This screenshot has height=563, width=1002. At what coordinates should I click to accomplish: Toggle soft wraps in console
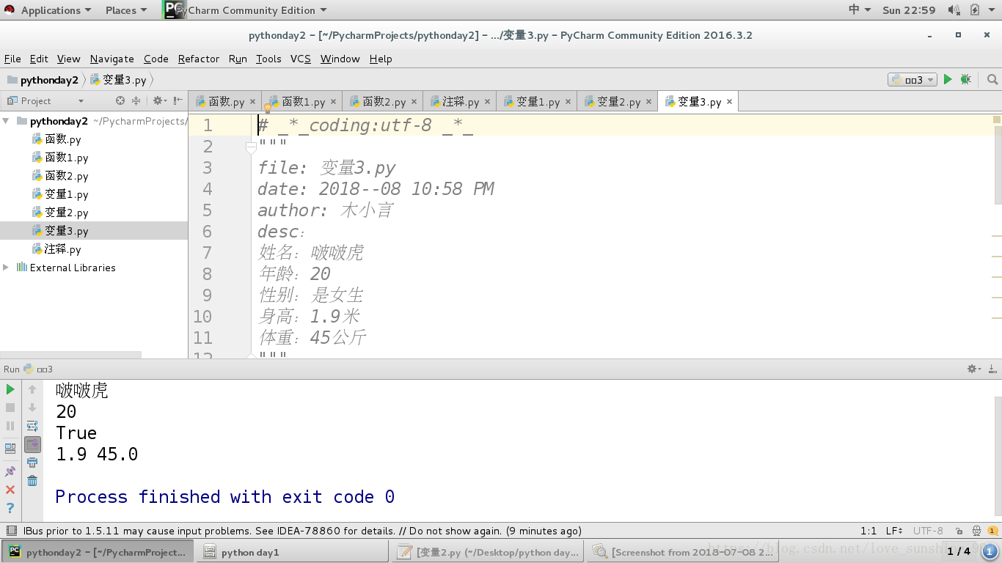pos(32,426)
